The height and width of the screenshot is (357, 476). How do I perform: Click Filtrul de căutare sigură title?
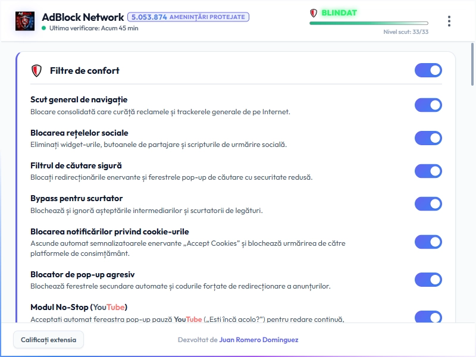76,166
